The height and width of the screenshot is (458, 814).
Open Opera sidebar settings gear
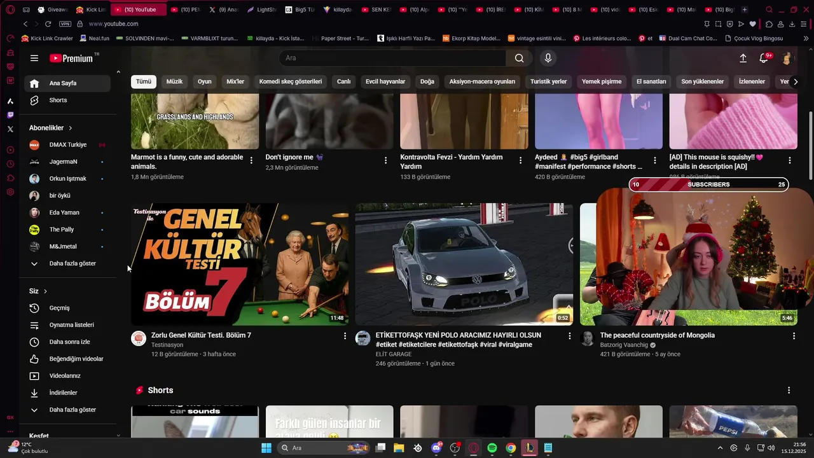(10, 192)
